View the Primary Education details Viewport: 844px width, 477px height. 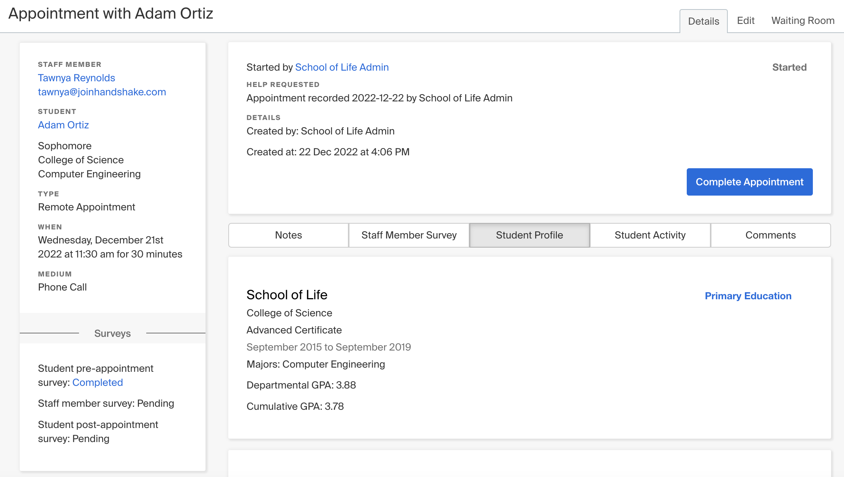pyautogui.click(x=748, y=296)
